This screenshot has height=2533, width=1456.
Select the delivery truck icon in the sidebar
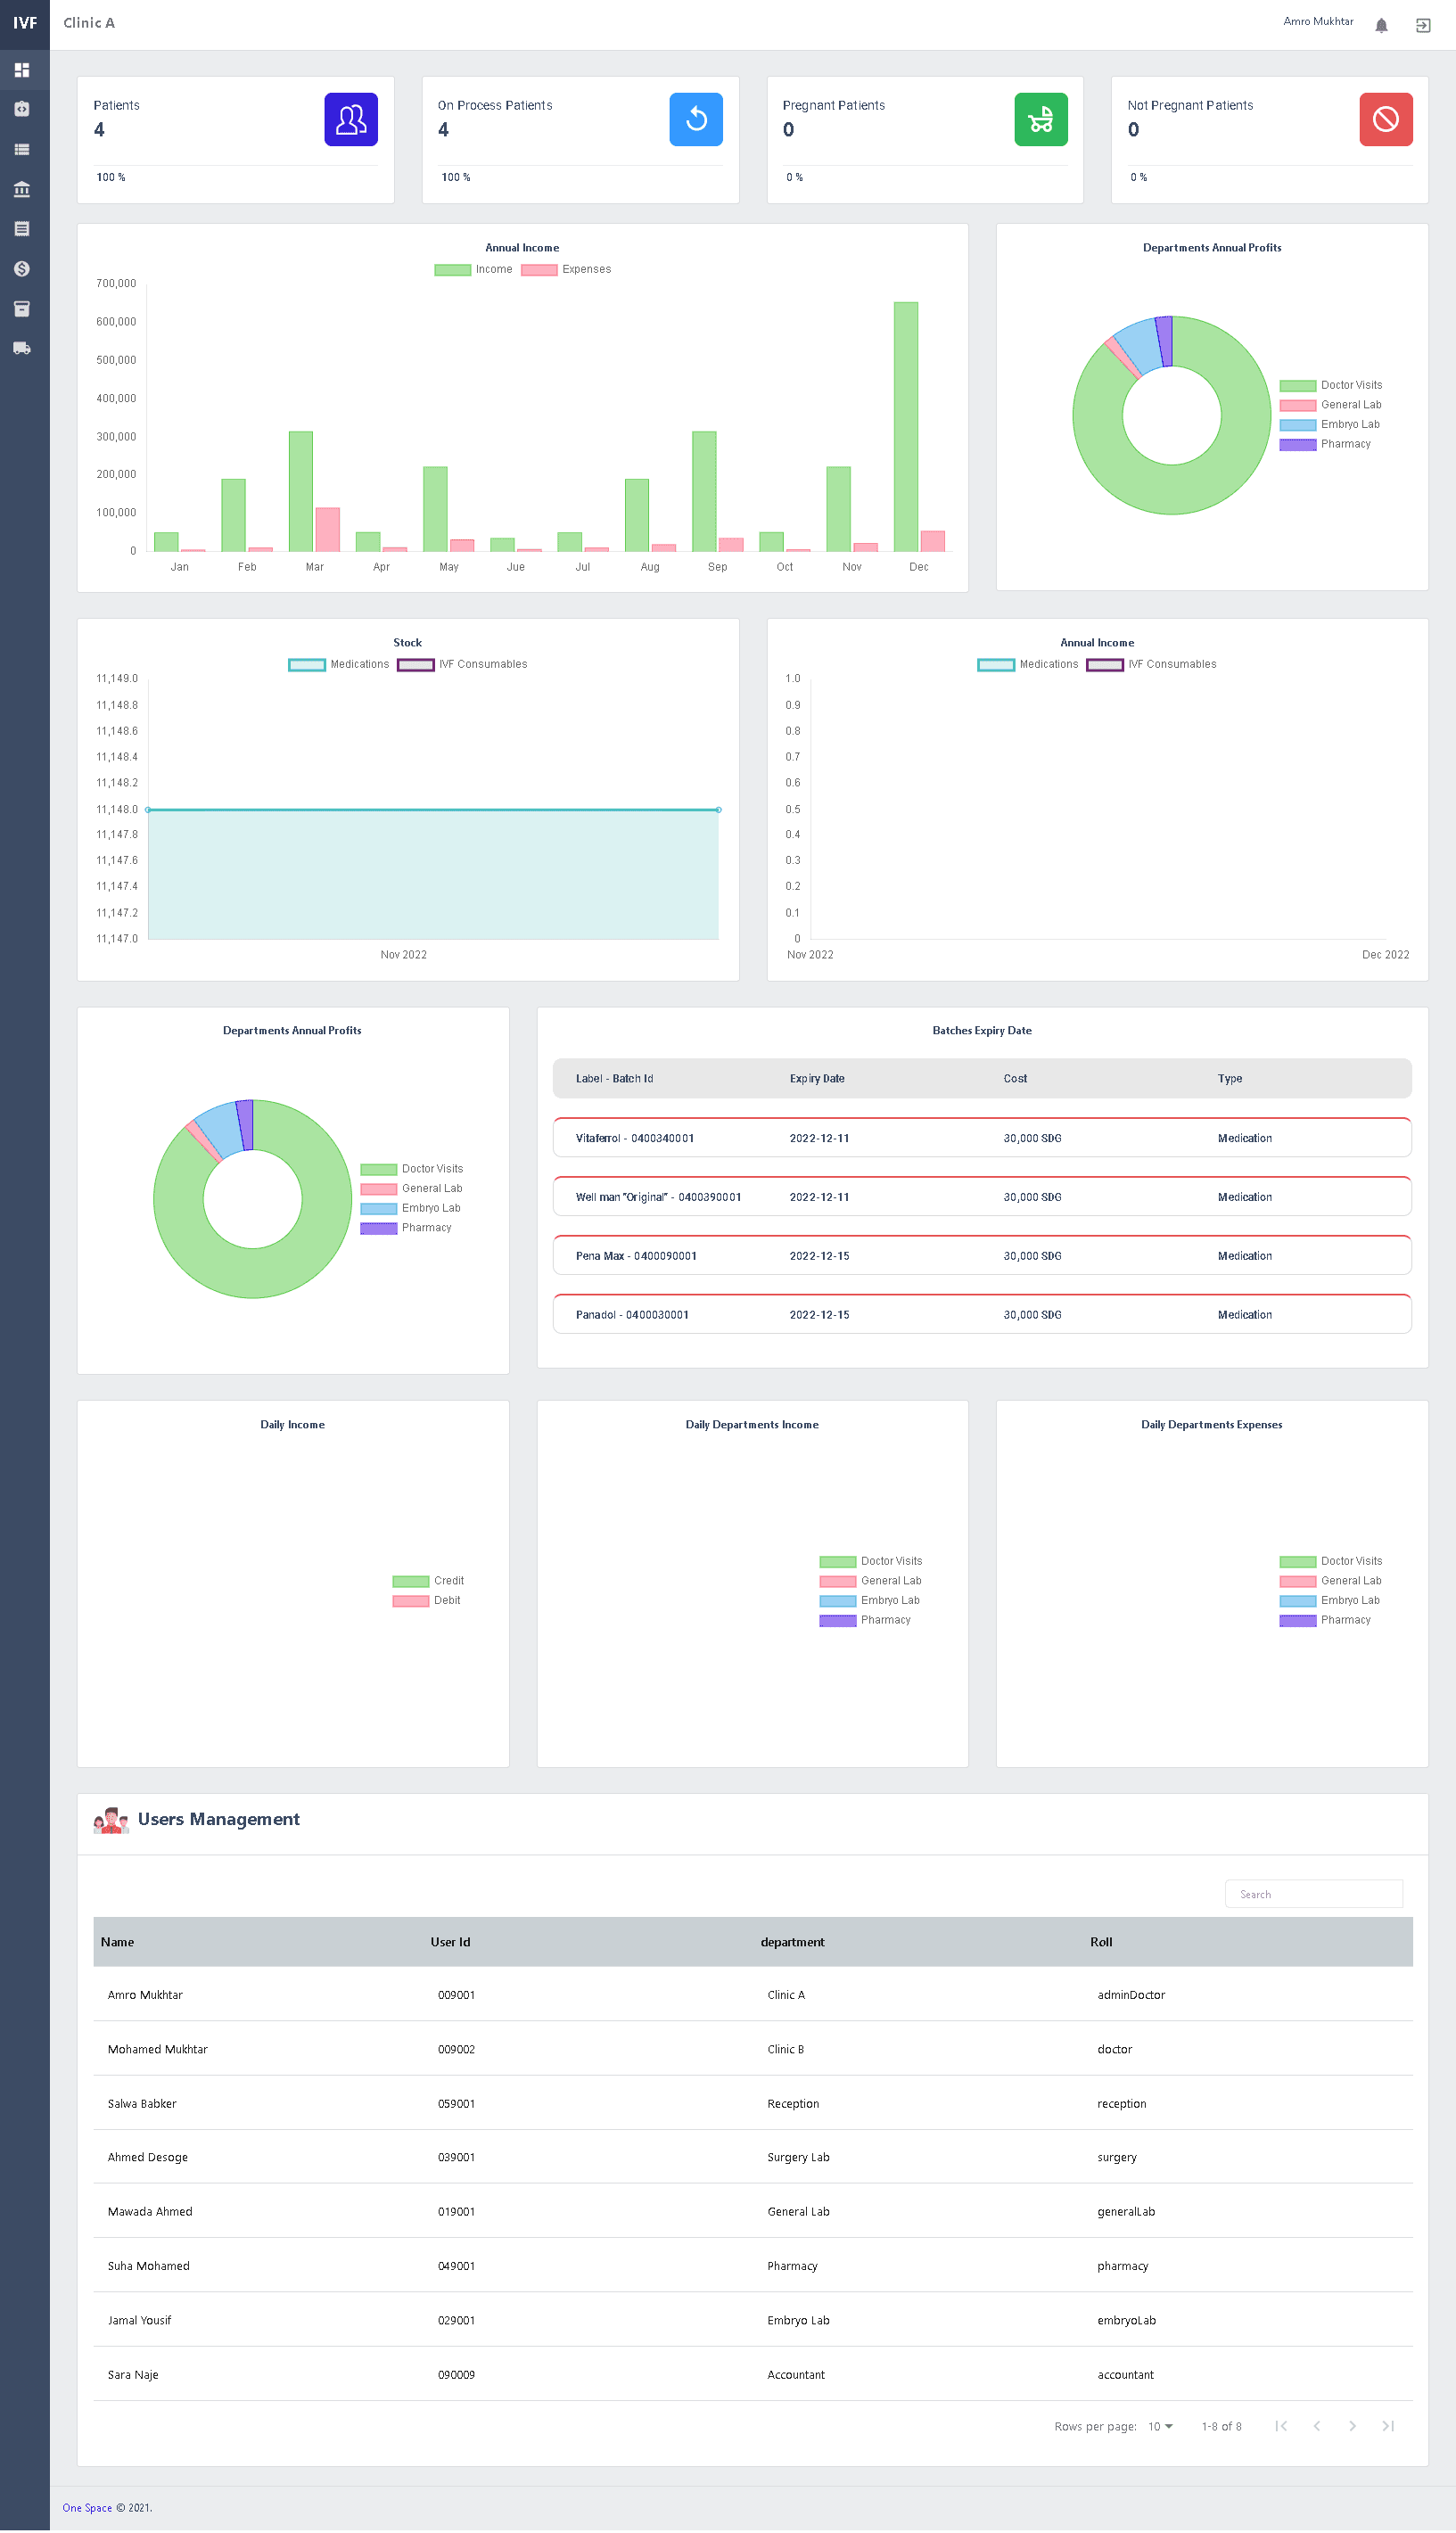[x=22, y=348]
